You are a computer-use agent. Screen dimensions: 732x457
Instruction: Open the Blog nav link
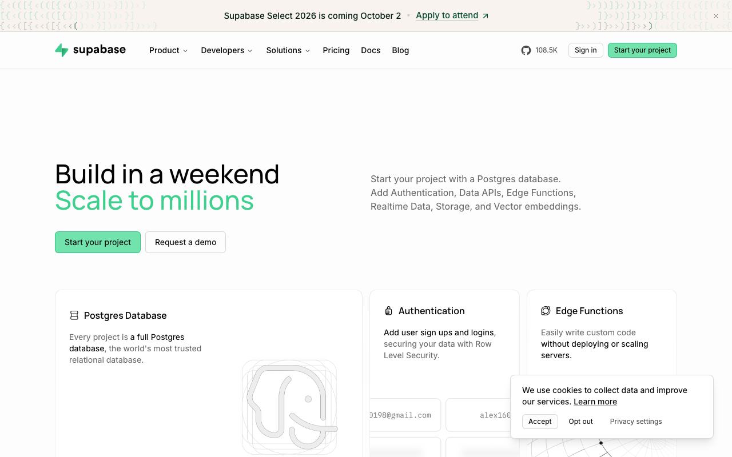[x=400, y=50]
